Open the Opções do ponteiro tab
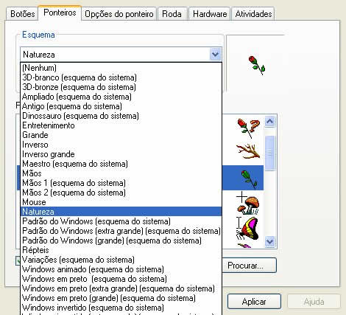The width and height of the screenshot is (346, 315). point(119,14)
